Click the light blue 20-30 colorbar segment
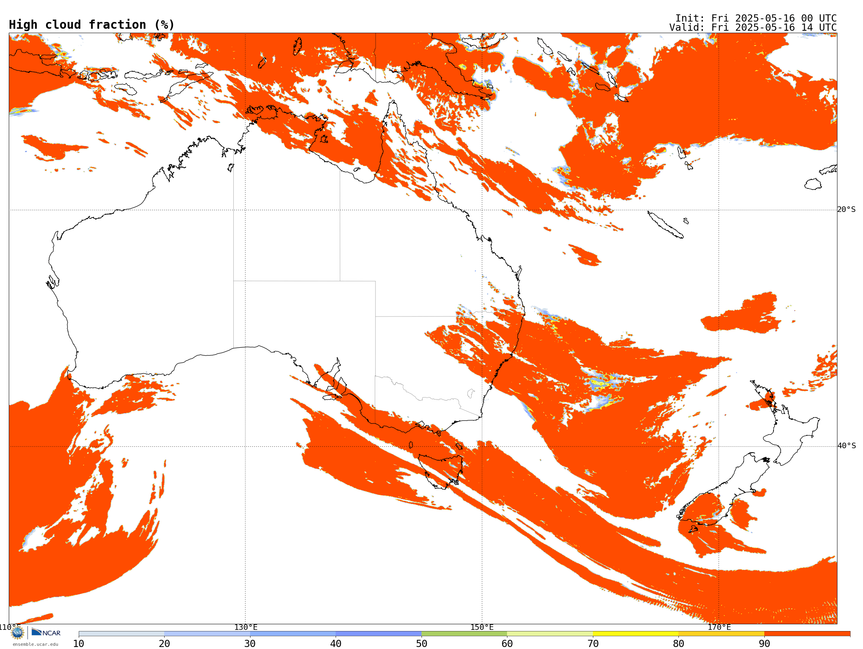 (x=207, y=634)
